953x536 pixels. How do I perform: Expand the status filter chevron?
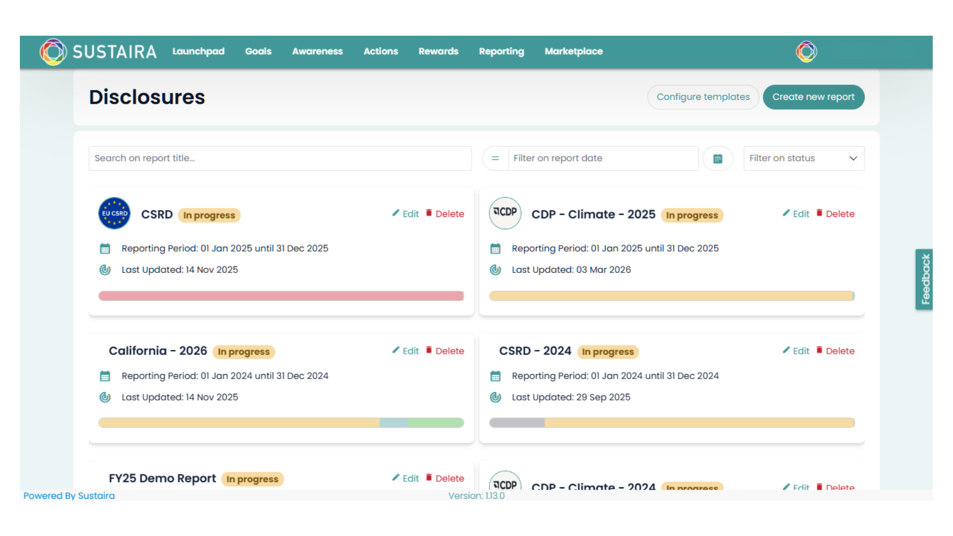pyautogui.click(x=853, y=158)
